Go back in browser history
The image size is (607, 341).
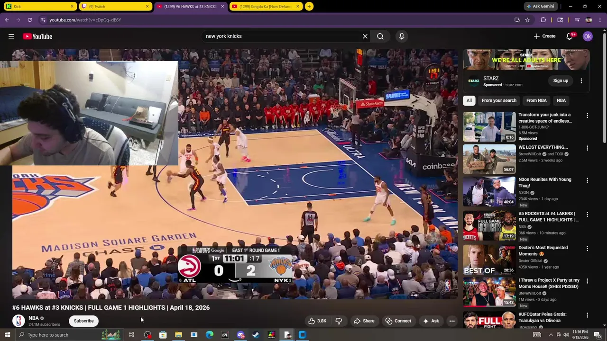pos(7,20)
